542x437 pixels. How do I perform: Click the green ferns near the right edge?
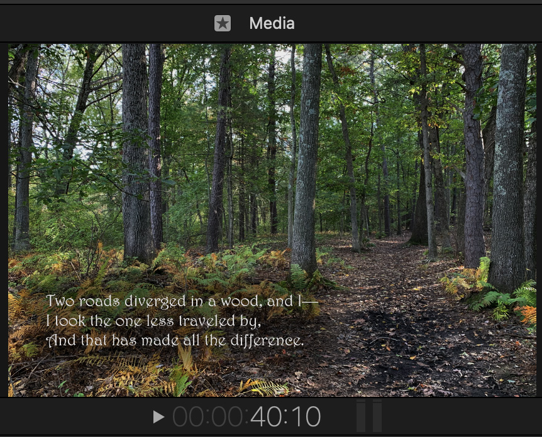(503, 298)
